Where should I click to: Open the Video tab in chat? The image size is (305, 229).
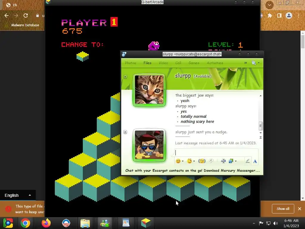[164, 63]
